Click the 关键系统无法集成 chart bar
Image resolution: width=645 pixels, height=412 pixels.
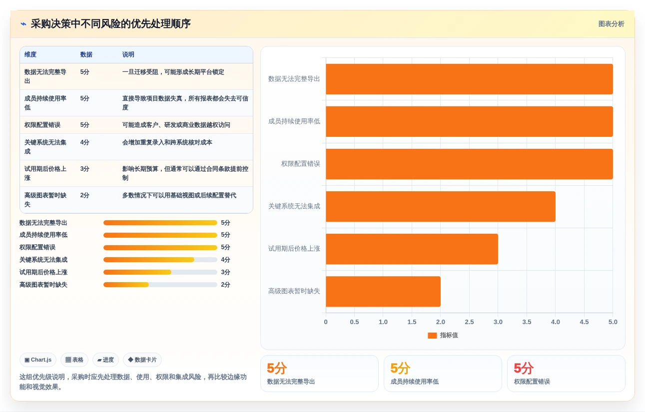[441, 206]
